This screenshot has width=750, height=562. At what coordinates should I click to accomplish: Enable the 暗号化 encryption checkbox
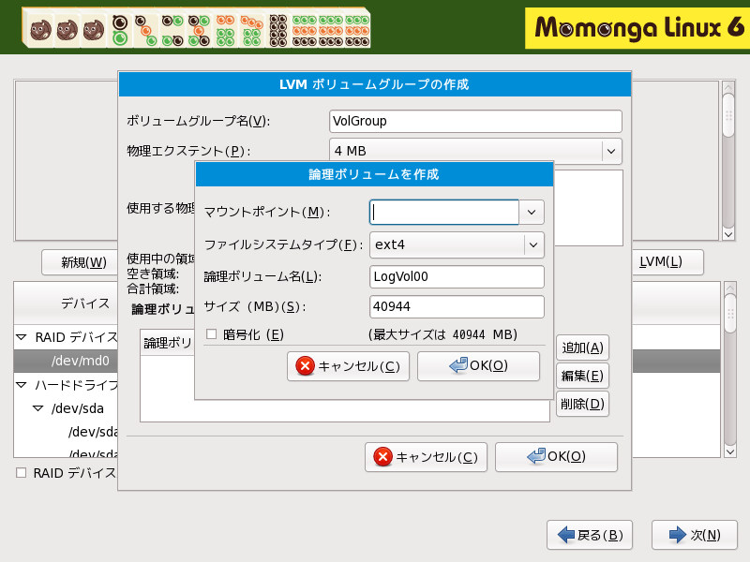211,334
